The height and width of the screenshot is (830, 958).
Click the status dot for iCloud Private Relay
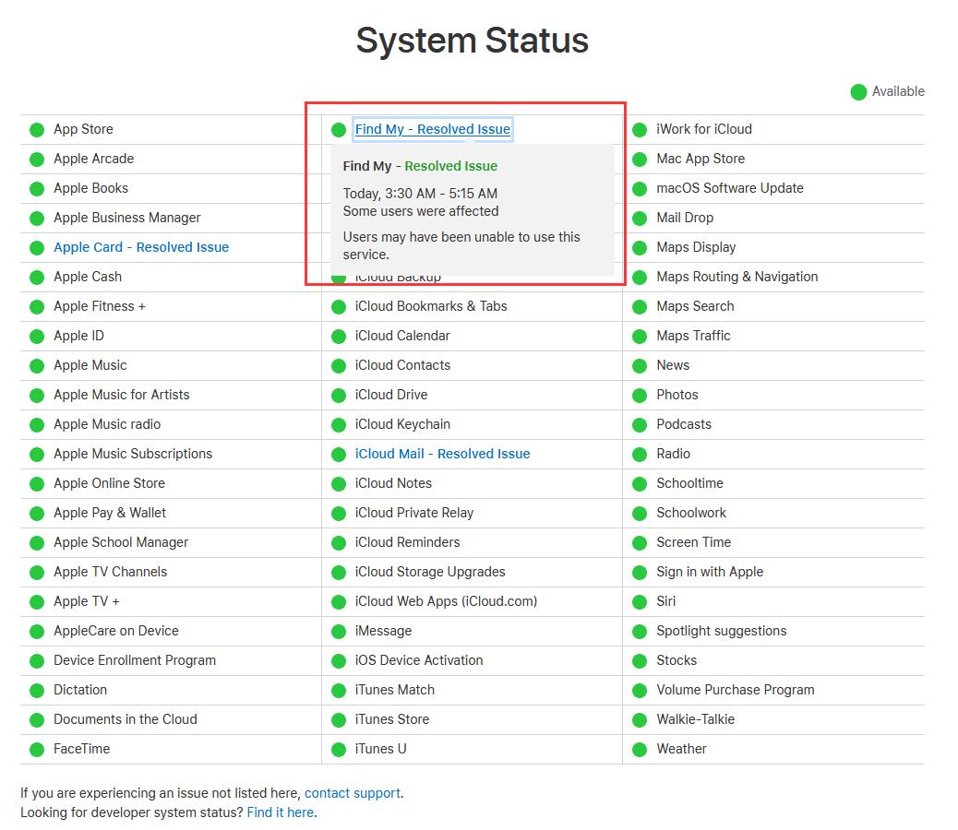tap(339, 514)
